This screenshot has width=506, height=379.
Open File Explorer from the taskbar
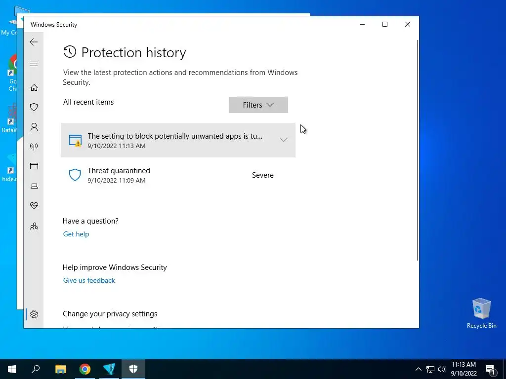click(60, 369)
